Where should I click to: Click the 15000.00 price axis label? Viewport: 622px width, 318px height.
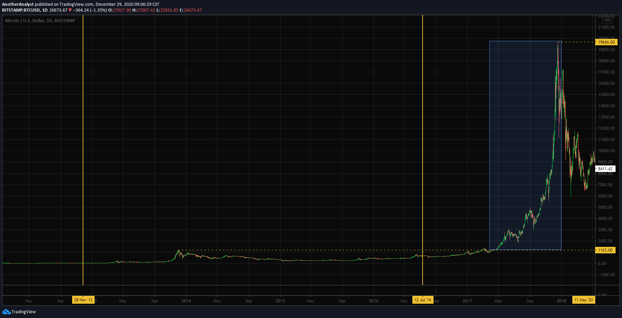tap(607, 95)
